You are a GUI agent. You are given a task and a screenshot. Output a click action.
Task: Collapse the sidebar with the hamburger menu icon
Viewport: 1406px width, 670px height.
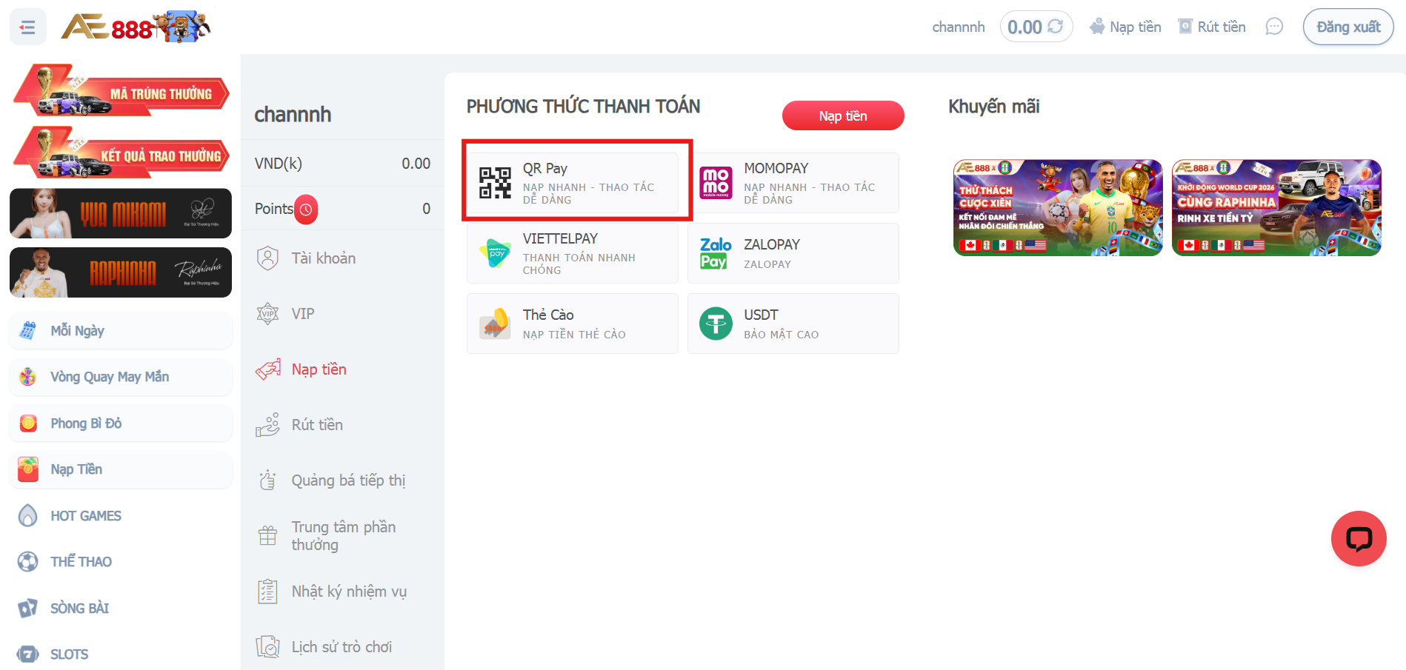pyautogui.click(x=28, y=27)
